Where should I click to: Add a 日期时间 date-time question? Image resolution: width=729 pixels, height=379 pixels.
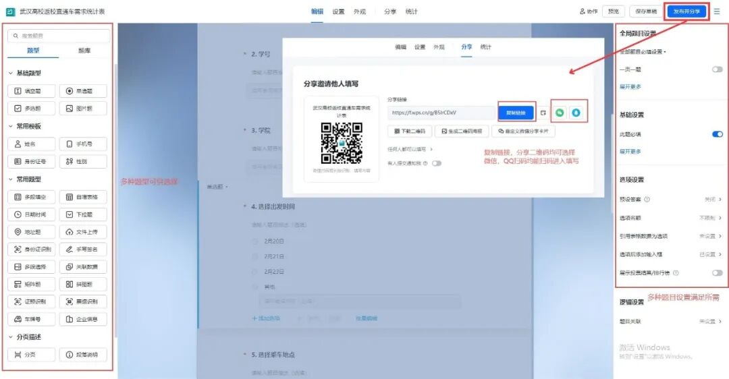click(31, 214)
